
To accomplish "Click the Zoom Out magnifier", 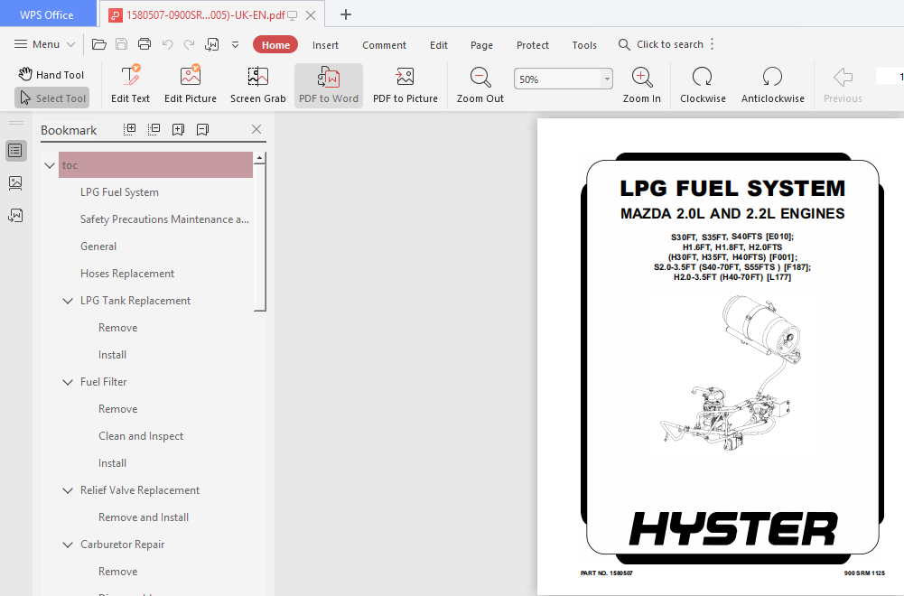I will point(480,85).
